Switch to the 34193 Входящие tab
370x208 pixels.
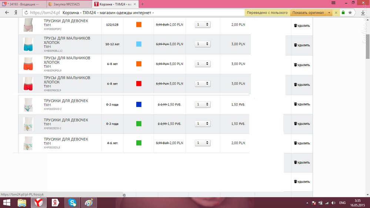pos(23,4)
